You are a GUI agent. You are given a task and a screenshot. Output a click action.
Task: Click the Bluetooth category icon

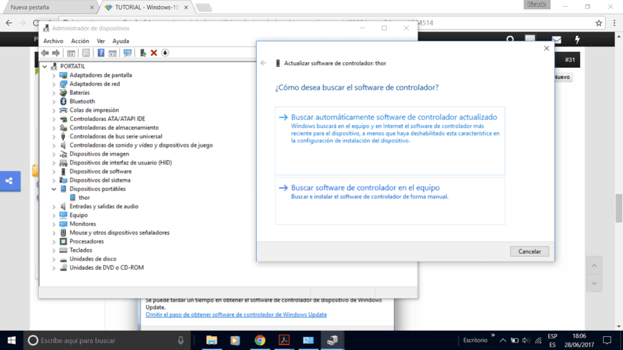point(63,101)
